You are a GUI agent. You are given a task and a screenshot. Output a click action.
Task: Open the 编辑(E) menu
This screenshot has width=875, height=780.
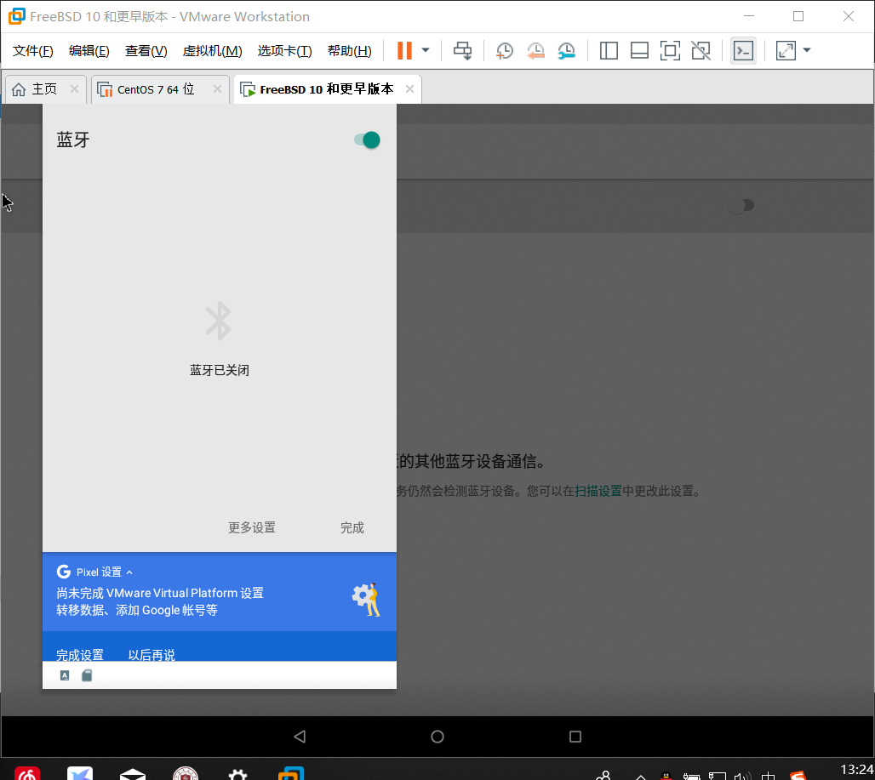coord(89,51)
